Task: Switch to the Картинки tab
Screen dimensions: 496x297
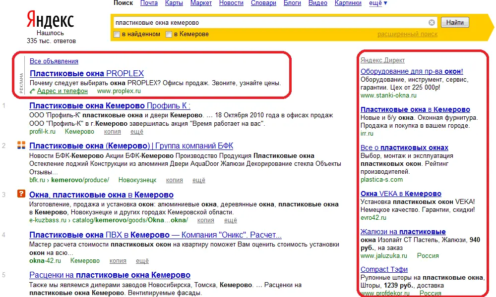Action: (x=348, y=3)
